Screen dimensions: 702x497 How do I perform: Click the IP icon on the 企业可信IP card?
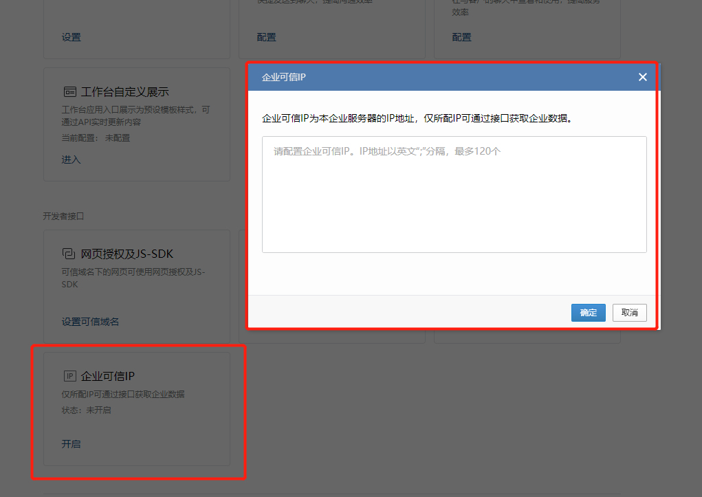(70, 376)
